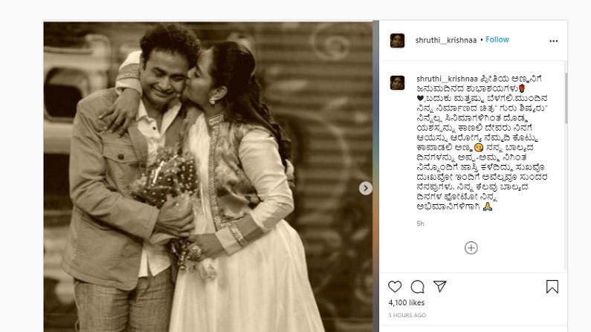Open shruthi__krishnaa username in the header
Image resolution: width=591 pixels, height=332 pixels.
point(446,40)
